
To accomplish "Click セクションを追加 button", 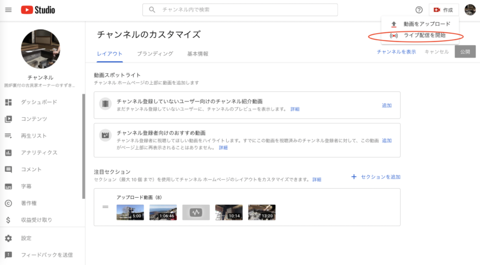I will coord(376,177).
